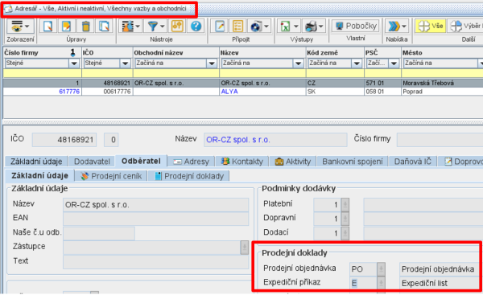483x295 pixels.
Task: Open dropdown arrow beside the filter funnel
Action: 163,27
